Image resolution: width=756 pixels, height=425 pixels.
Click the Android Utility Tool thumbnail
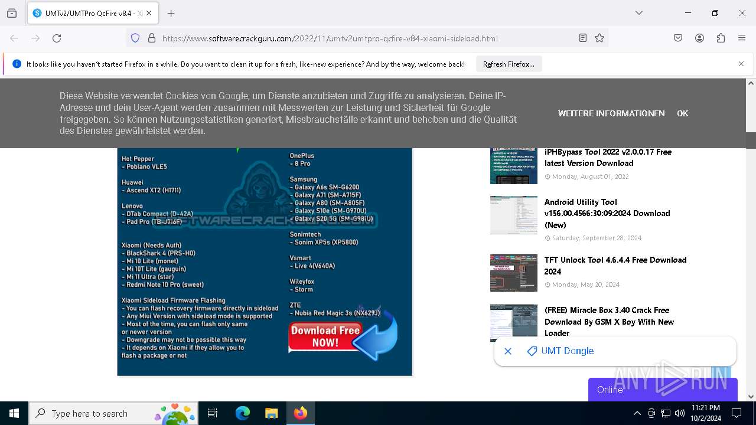(514, 215)
